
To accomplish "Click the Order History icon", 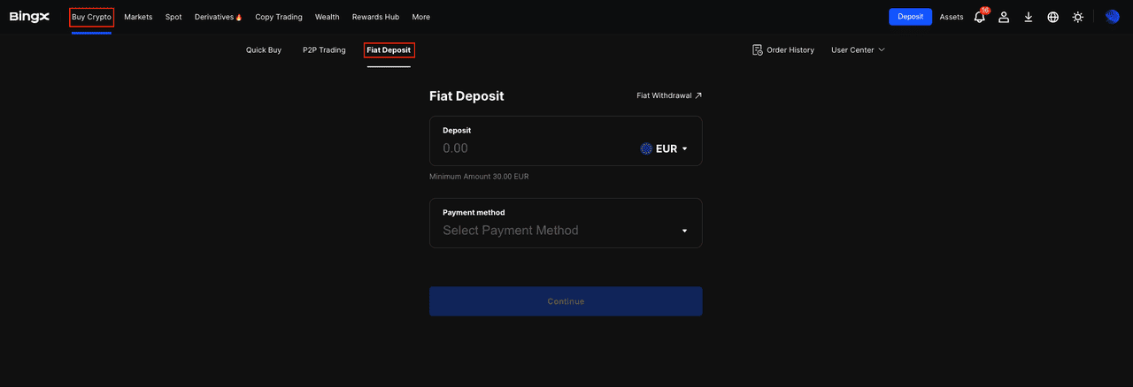I will 758,50.
